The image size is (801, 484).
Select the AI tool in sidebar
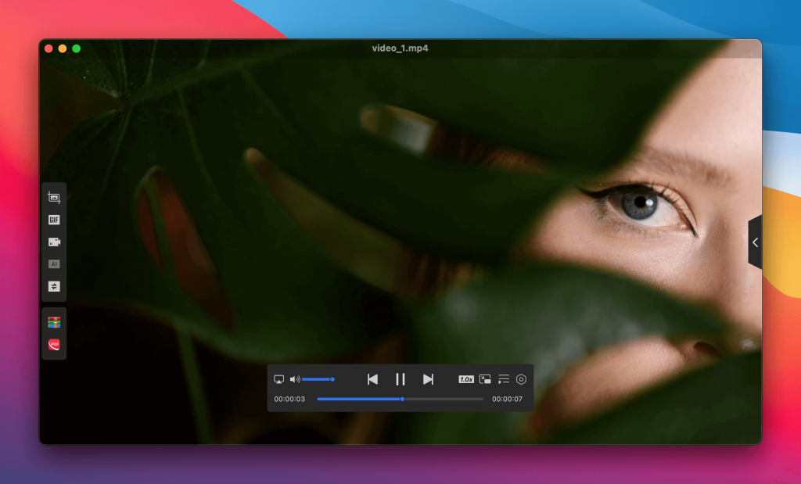(x=54, y=264)
